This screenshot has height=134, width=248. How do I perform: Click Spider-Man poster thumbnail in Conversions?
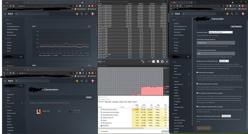(38, 111)
